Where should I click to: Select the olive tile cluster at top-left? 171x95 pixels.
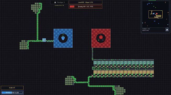(36, 8)
